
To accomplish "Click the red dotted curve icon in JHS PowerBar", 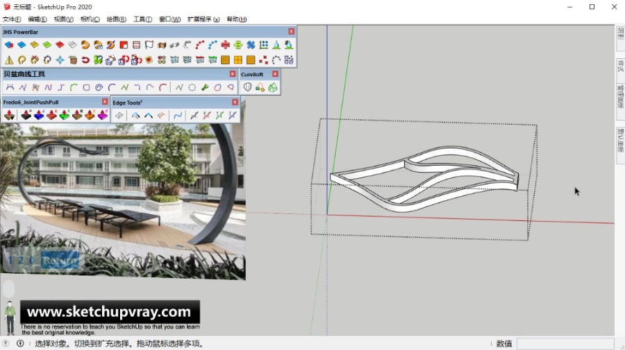I will pyautogui.click(x=200, y=45).
